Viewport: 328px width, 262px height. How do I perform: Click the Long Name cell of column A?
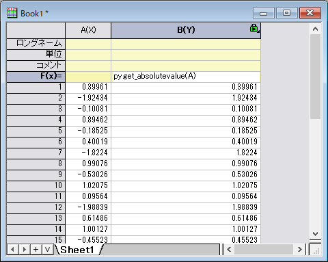tap(88, 44)
